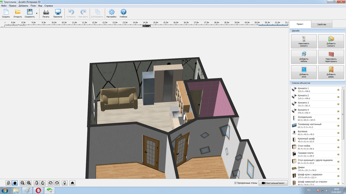Toggle visibility of Холодильник object
The image size is (346, 194).
pyautogui.click(x=338, y=118)
